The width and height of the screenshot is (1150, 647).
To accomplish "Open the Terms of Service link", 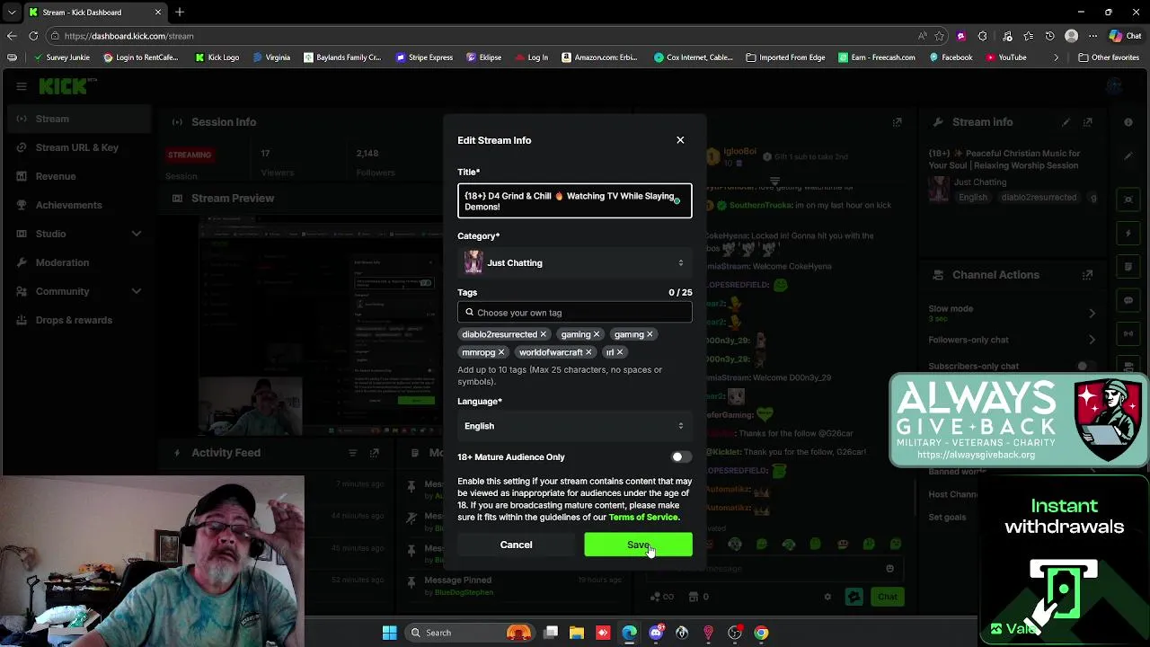I will [643, 518].
